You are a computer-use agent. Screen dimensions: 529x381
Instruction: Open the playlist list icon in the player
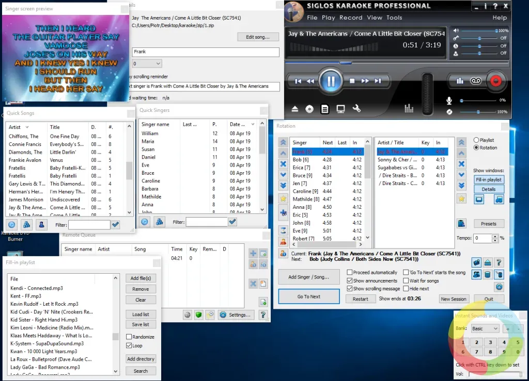point(324,109)
